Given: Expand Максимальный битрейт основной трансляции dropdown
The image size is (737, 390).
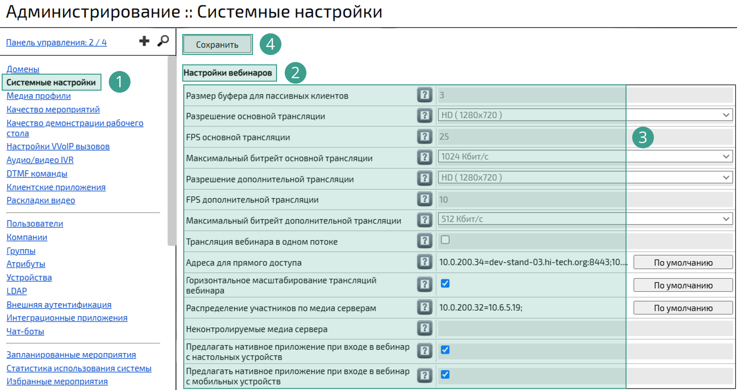Looking at the screenshot, I should (726, 156).
